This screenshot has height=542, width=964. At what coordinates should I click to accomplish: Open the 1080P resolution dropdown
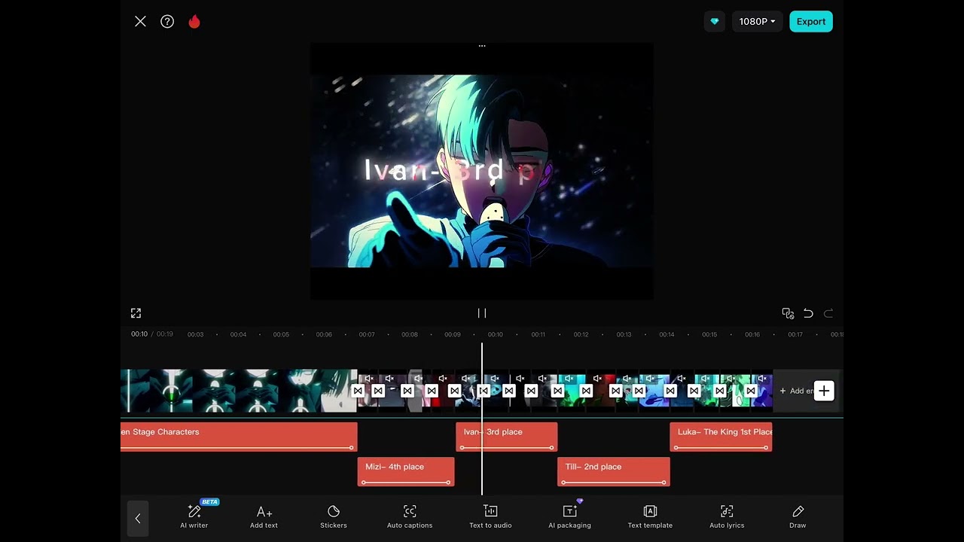click(757, 22)
